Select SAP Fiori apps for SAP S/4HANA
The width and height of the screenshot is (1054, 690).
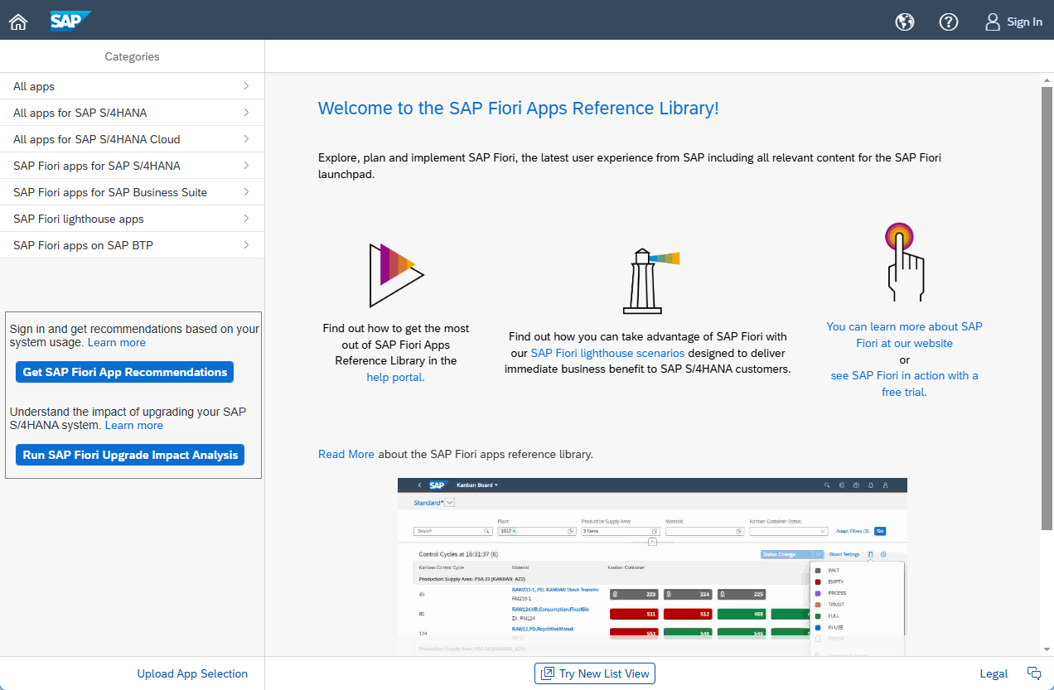pyautogui.click(x=132, y=166)
